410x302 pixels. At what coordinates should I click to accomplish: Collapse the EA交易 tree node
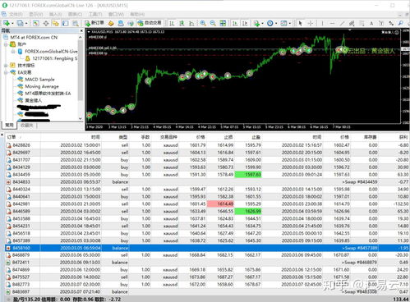click(6, 72)
